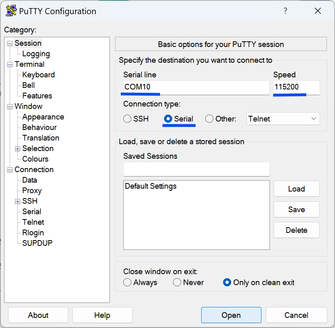
Task: Choose Never for close window on exit
Action: click(177, 282)
